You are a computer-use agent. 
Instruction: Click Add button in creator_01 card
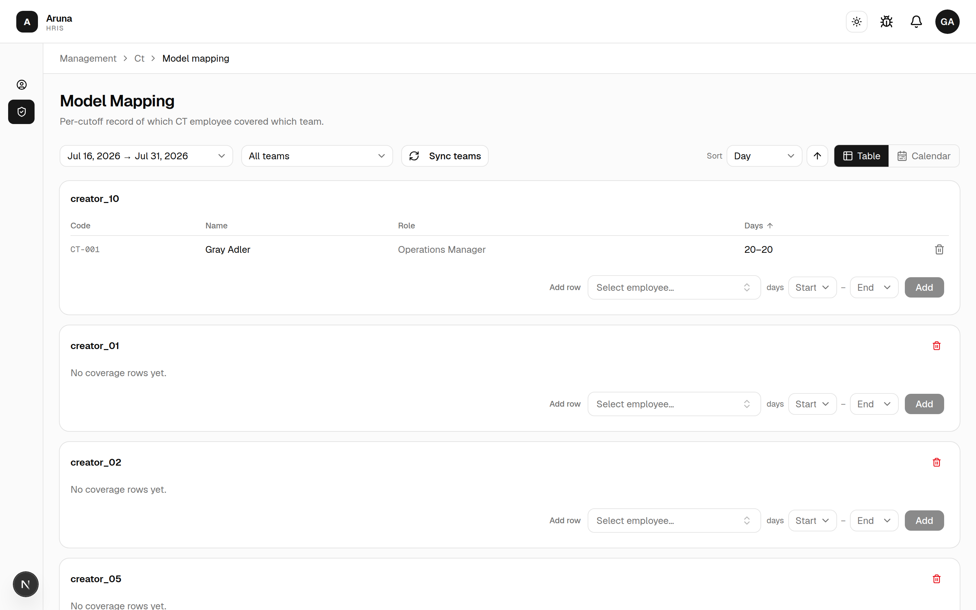924,404
